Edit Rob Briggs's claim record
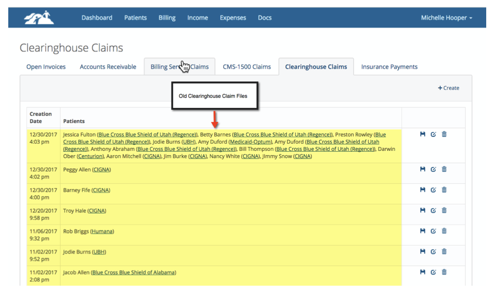 tap(433, 231)
